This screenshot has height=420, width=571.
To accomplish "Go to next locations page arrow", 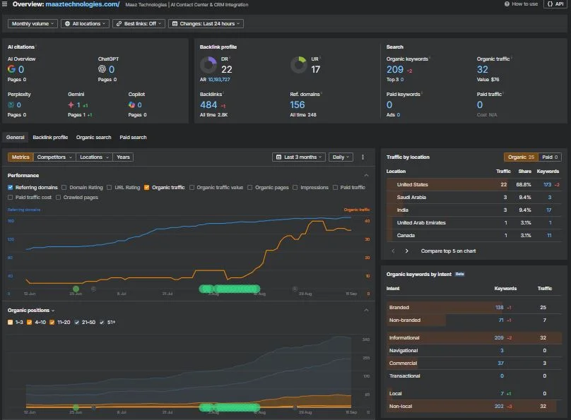I will (x=407, y=251).
